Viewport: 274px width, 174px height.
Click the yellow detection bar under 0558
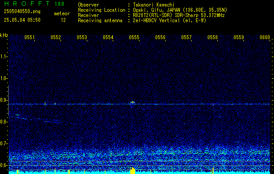pos(213,171)
